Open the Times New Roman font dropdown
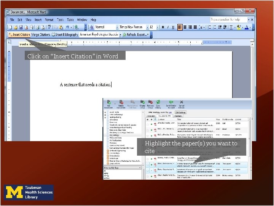This screenshot has width=274, height=206. coord(147,27)
